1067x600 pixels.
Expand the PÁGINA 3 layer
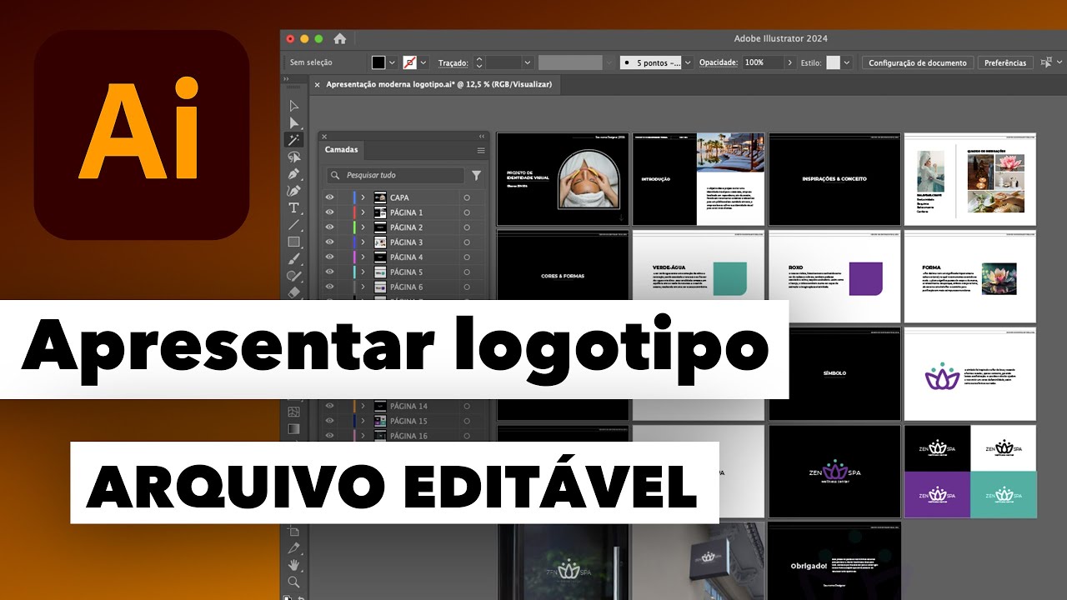pyautogui.click(x=363, y=242)
